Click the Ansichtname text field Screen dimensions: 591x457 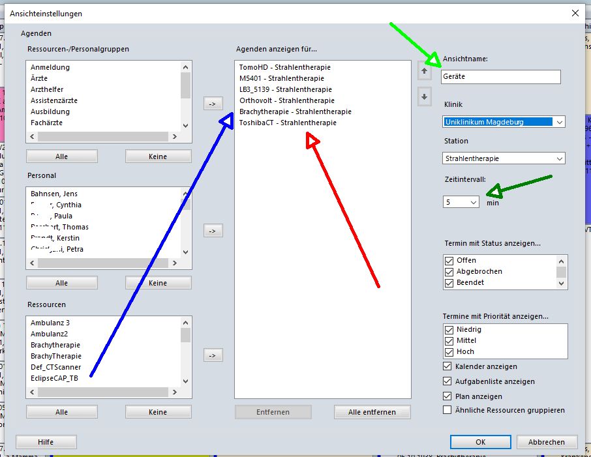500,76
